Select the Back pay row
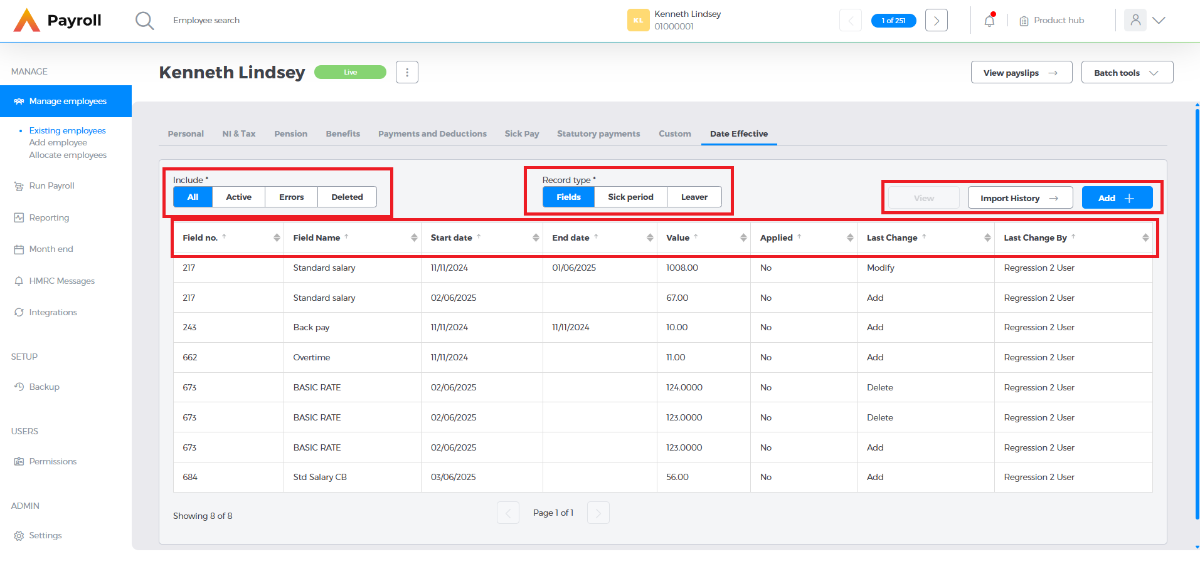Viewport: 1200px width, 564px height. coord(663,328)
